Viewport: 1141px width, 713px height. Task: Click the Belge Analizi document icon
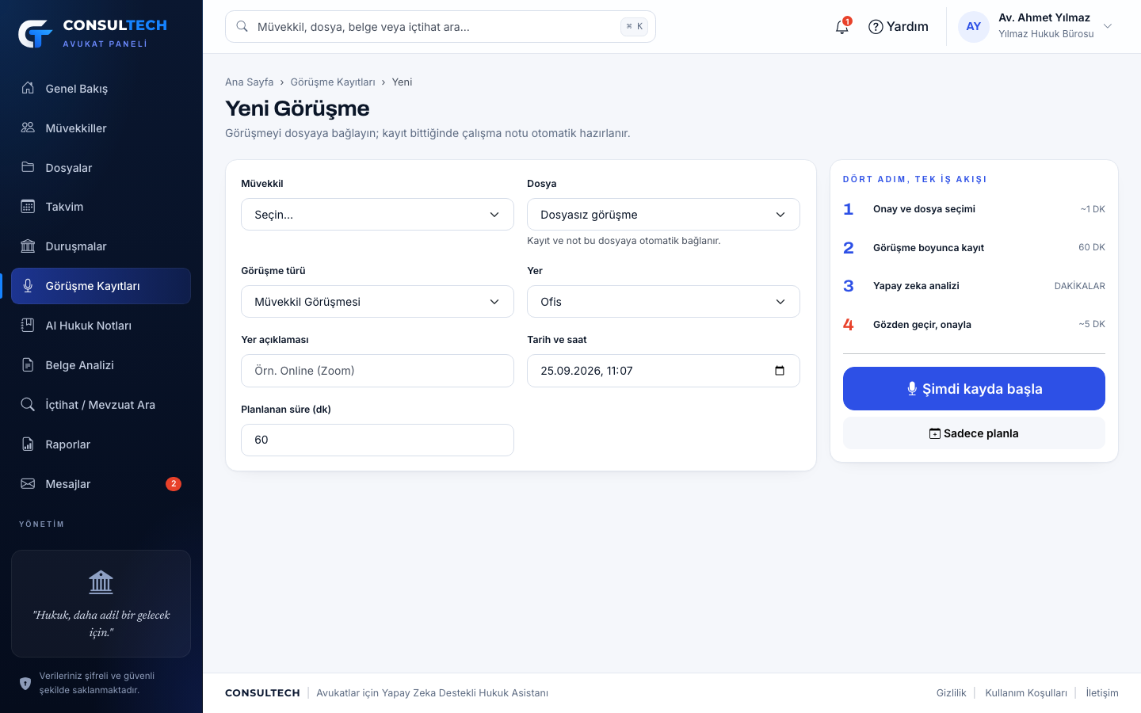click(x=28, y=365)
